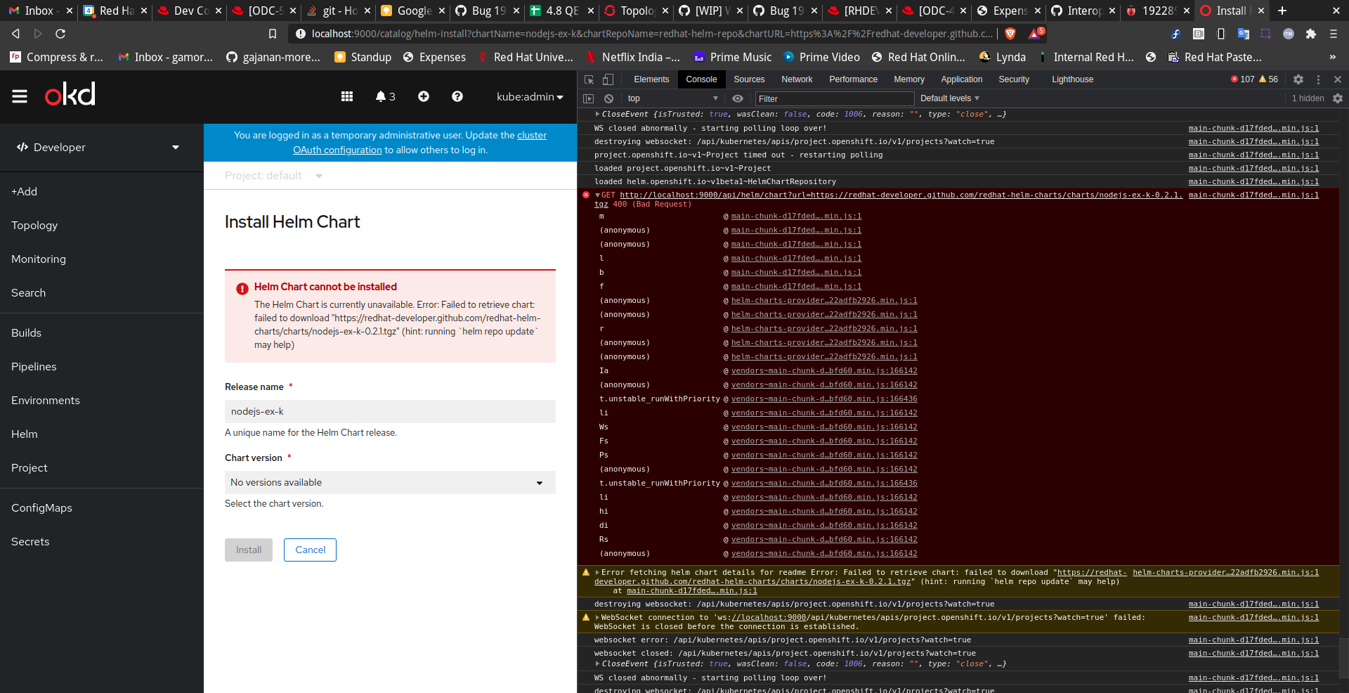
Task: Open the Chart version dropdown
Action: point(390,482)
